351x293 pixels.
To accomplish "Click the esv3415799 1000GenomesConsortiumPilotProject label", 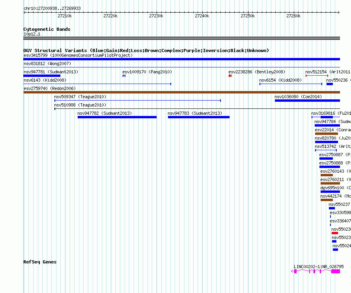I will click(78, 55).
